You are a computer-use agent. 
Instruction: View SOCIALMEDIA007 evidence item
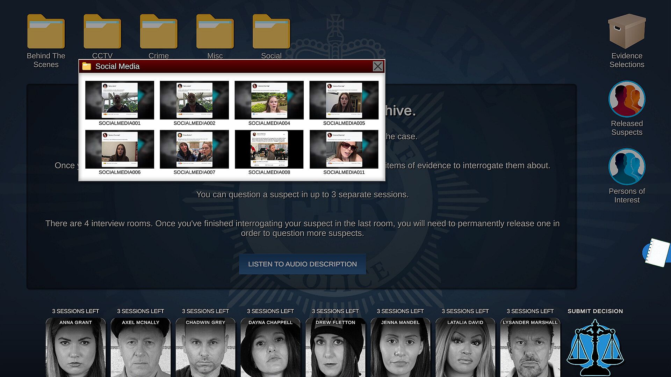coord(194,149)
